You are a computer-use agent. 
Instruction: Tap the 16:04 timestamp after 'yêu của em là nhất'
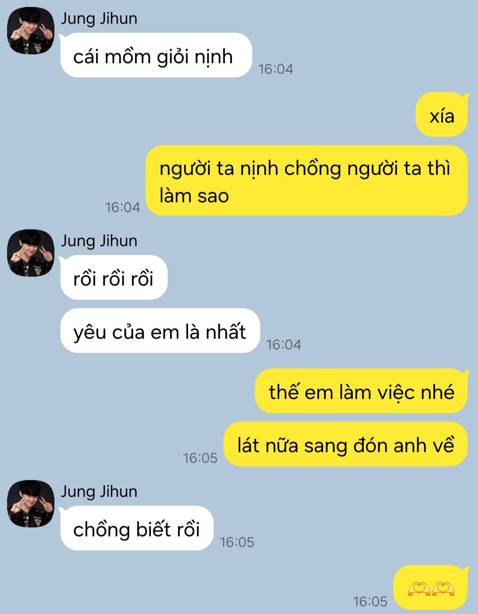point(284,345)
